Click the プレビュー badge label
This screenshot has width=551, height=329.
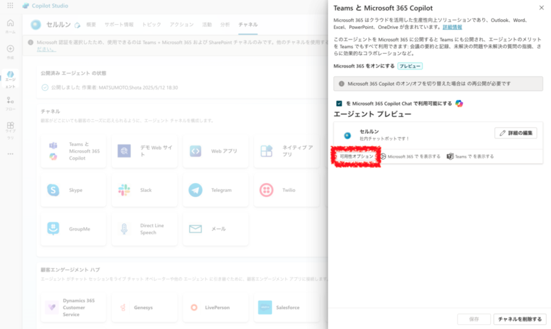pyautogui.click(x=410, y=66)
